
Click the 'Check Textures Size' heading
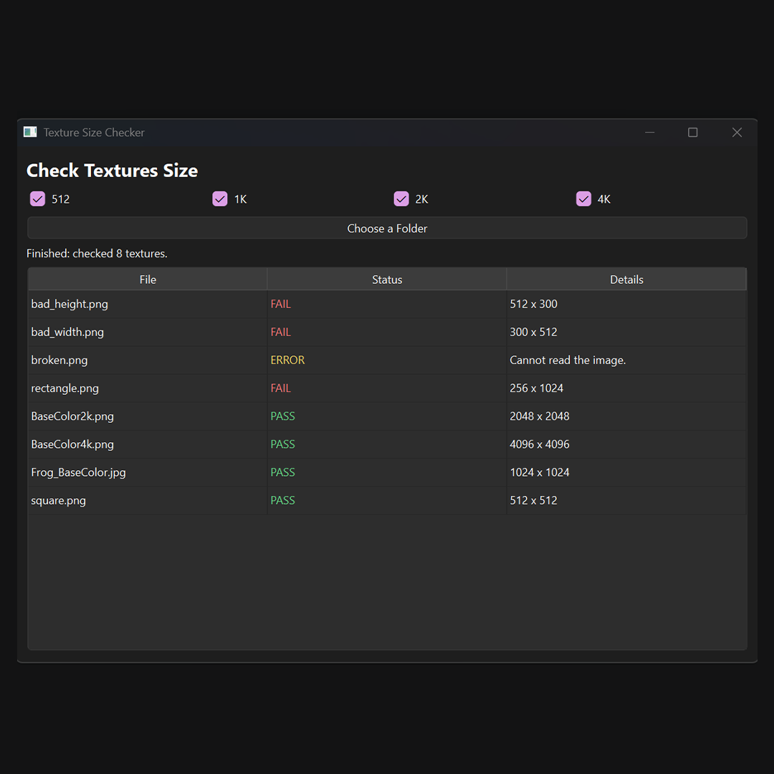point(112,171)
